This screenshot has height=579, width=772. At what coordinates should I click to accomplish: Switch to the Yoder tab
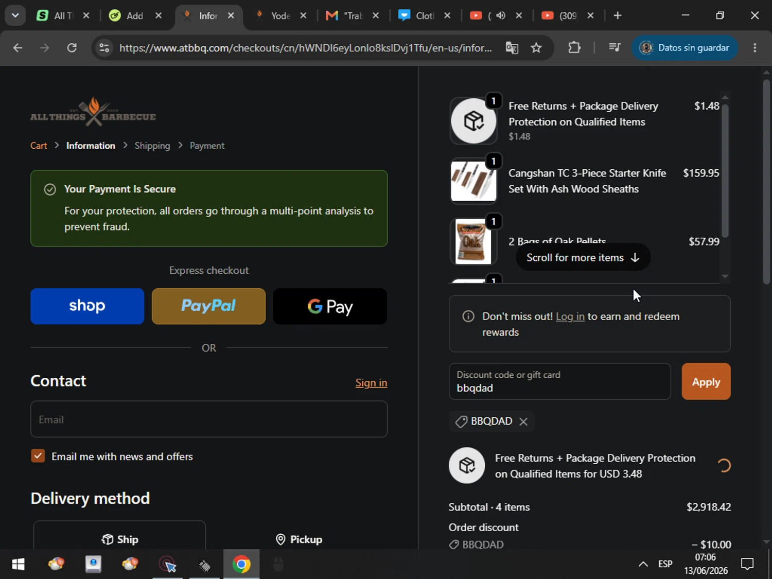click(281, 15)
